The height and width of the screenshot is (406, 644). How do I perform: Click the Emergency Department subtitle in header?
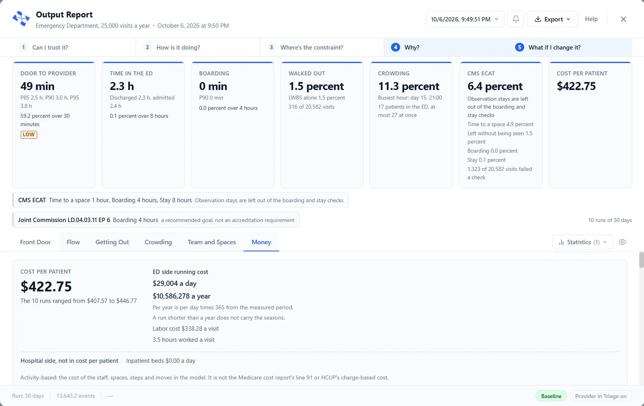[x=93, y=26]
